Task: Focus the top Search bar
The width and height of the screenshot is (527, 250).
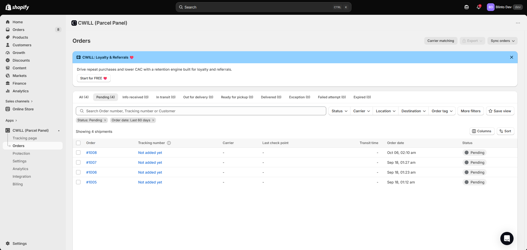Action: pyautogui.click(x=263, y=7)
